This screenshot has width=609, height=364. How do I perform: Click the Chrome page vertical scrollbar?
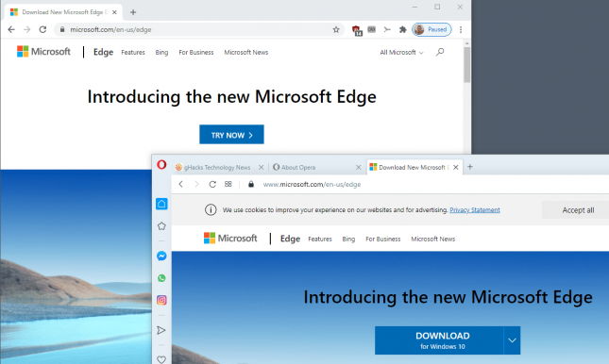pos(466,64)
